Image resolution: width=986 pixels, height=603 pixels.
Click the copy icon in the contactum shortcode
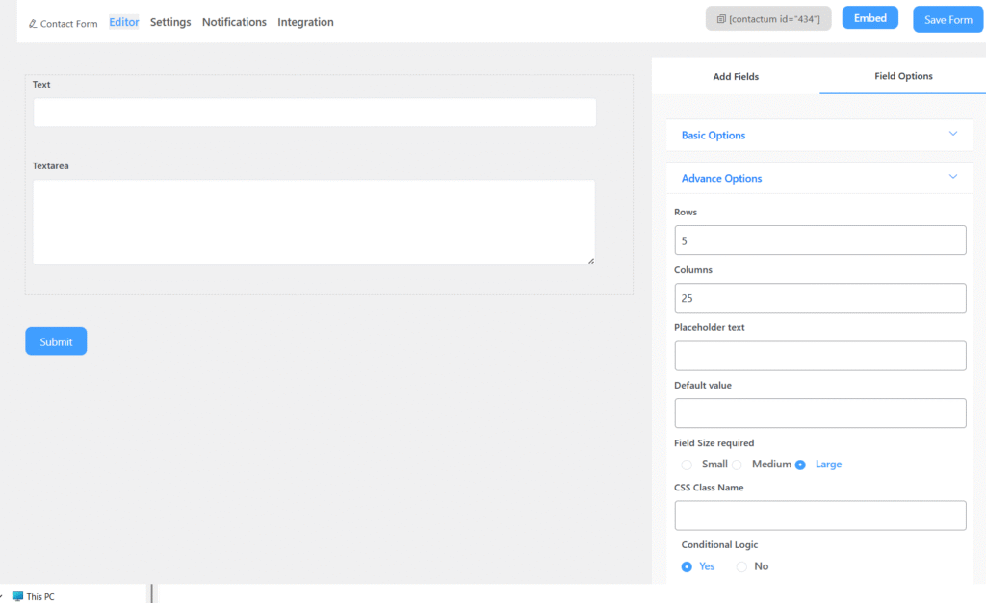pyautogui.click(x=721, y=19)
